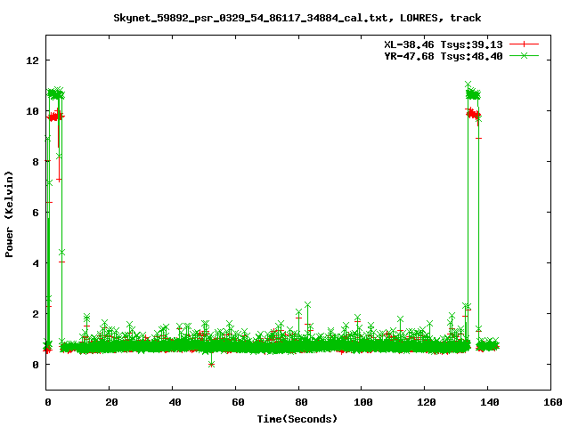
Task: Click the zero-power outlier point near 52 seconds
Action: pyautogui.click(x=212, y=365)
